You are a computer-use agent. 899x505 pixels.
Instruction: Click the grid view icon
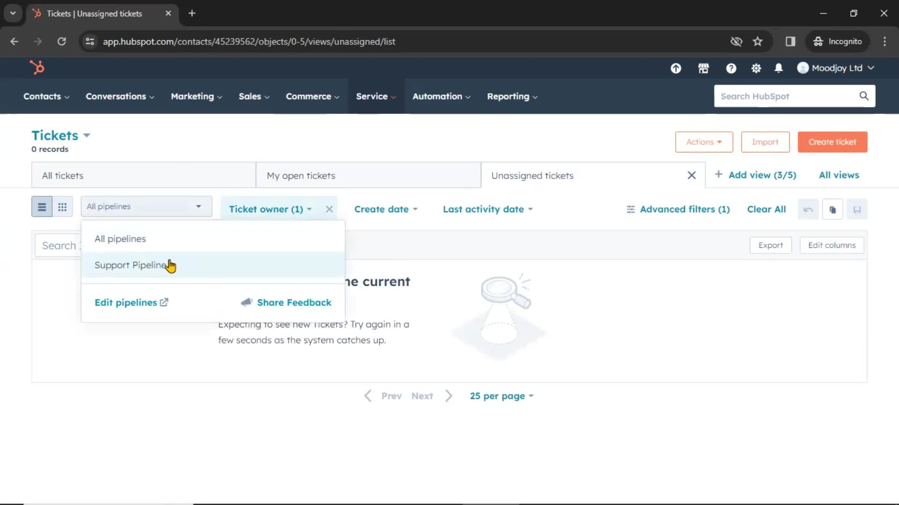coord(62,207)
